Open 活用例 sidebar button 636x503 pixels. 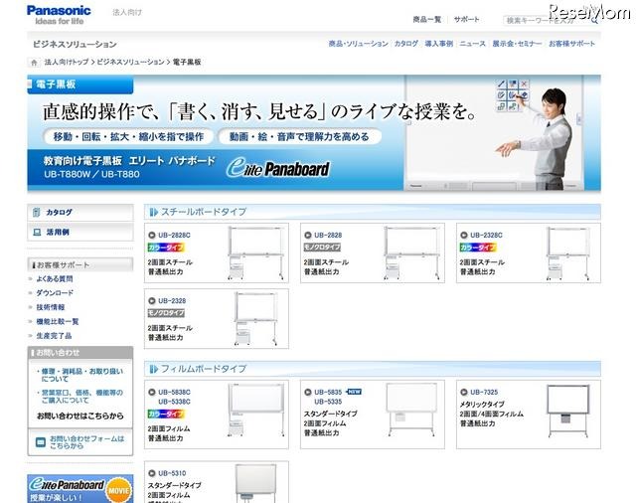point(80,232)
